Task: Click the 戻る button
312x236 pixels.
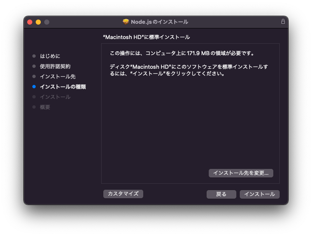Action: 221,194
